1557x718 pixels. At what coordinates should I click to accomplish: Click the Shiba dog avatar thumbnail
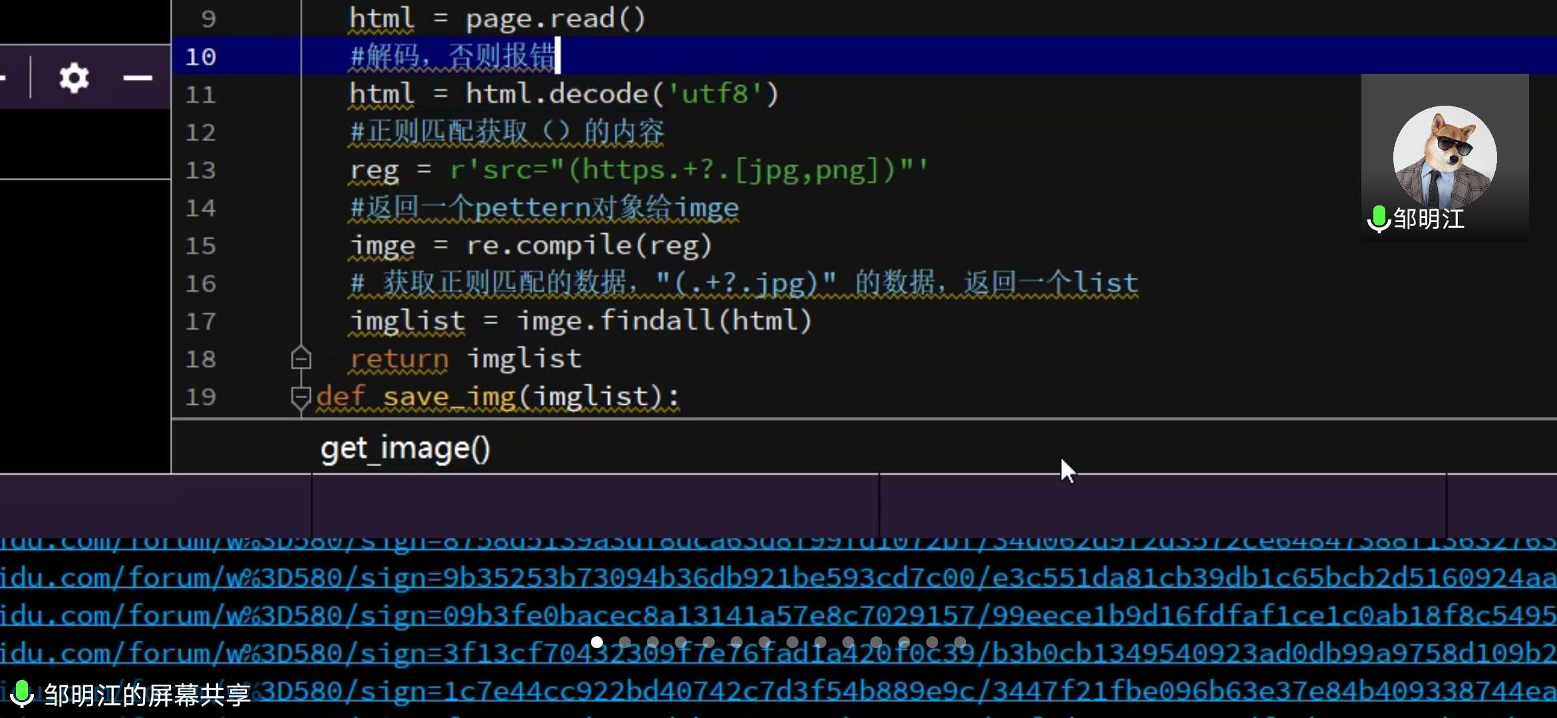(1445, 157)
